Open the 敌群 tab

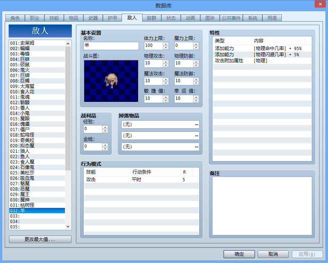152,18
